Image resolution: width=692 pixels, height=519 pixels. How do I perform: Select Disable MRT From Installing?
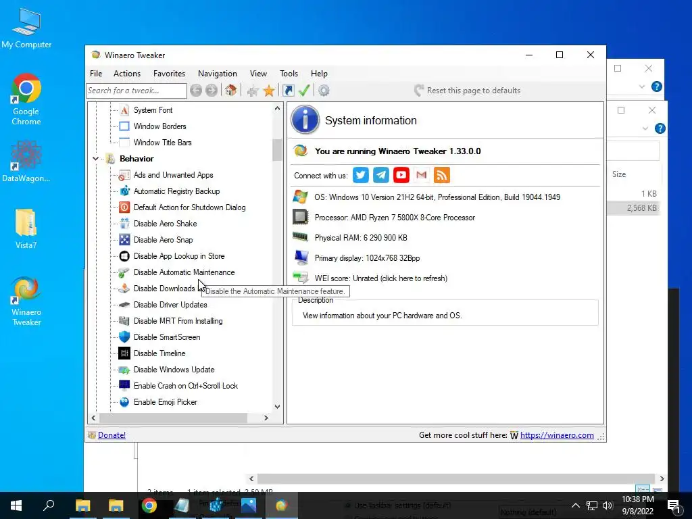click(178, 321)
